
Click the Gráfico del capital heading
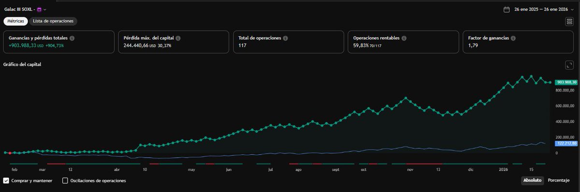22,64
